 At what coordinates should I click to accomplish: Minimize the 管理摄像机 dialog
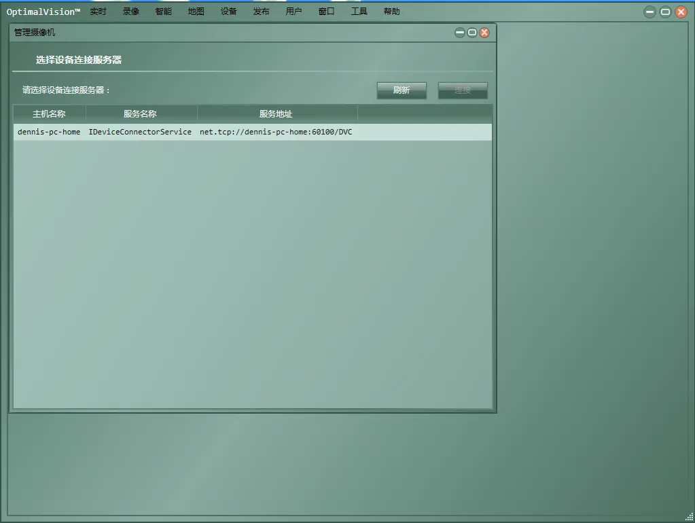coord(460,33)
